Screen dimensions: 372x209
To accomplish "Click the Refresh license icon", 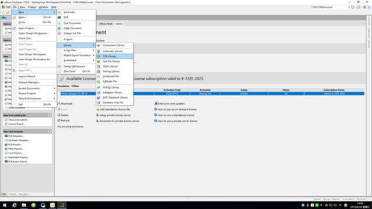I will click(x=59, y=121).
